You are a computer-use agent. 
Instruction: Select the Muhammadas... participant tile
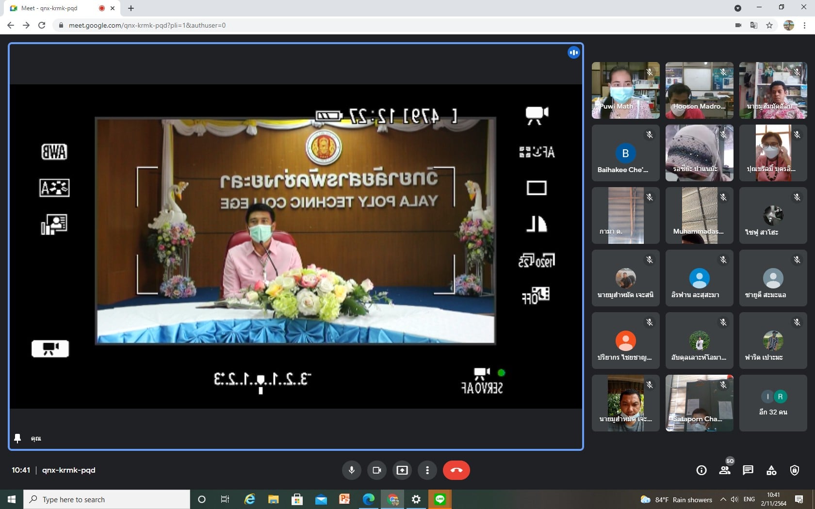[x=700, y=216]
